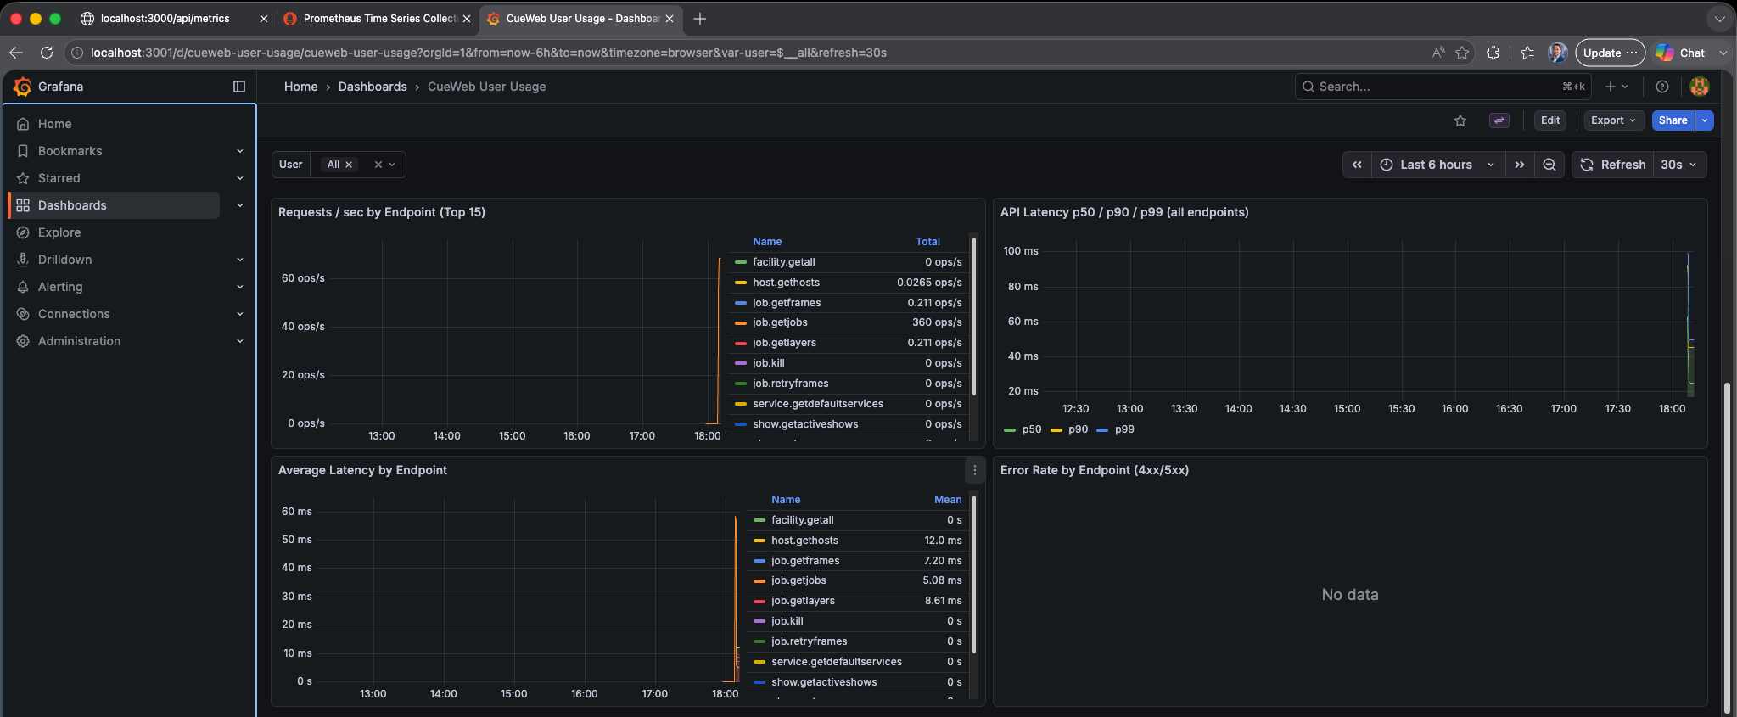This screenshot has height=717, width=1737.
Task: Click the browser Update button
Action: (1609, 53)
